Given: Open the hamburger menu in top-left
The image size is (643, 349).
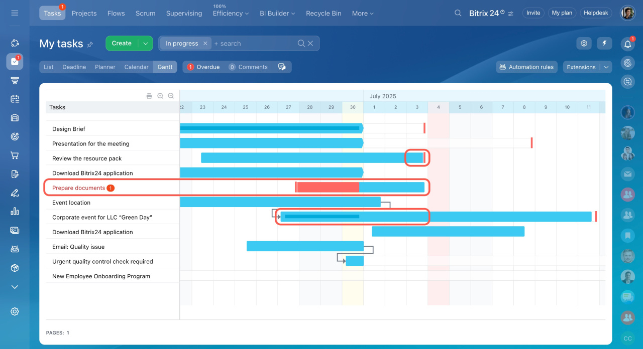Looking at the screenshot, I should 15,13.
